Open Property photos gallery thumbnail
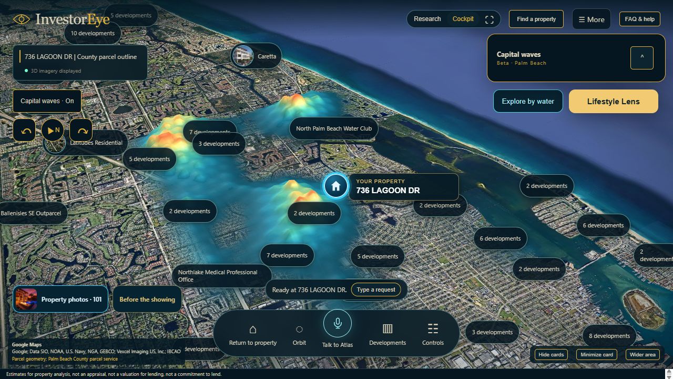The height and width of the screenshot is (379, 673). coord(26,299)
